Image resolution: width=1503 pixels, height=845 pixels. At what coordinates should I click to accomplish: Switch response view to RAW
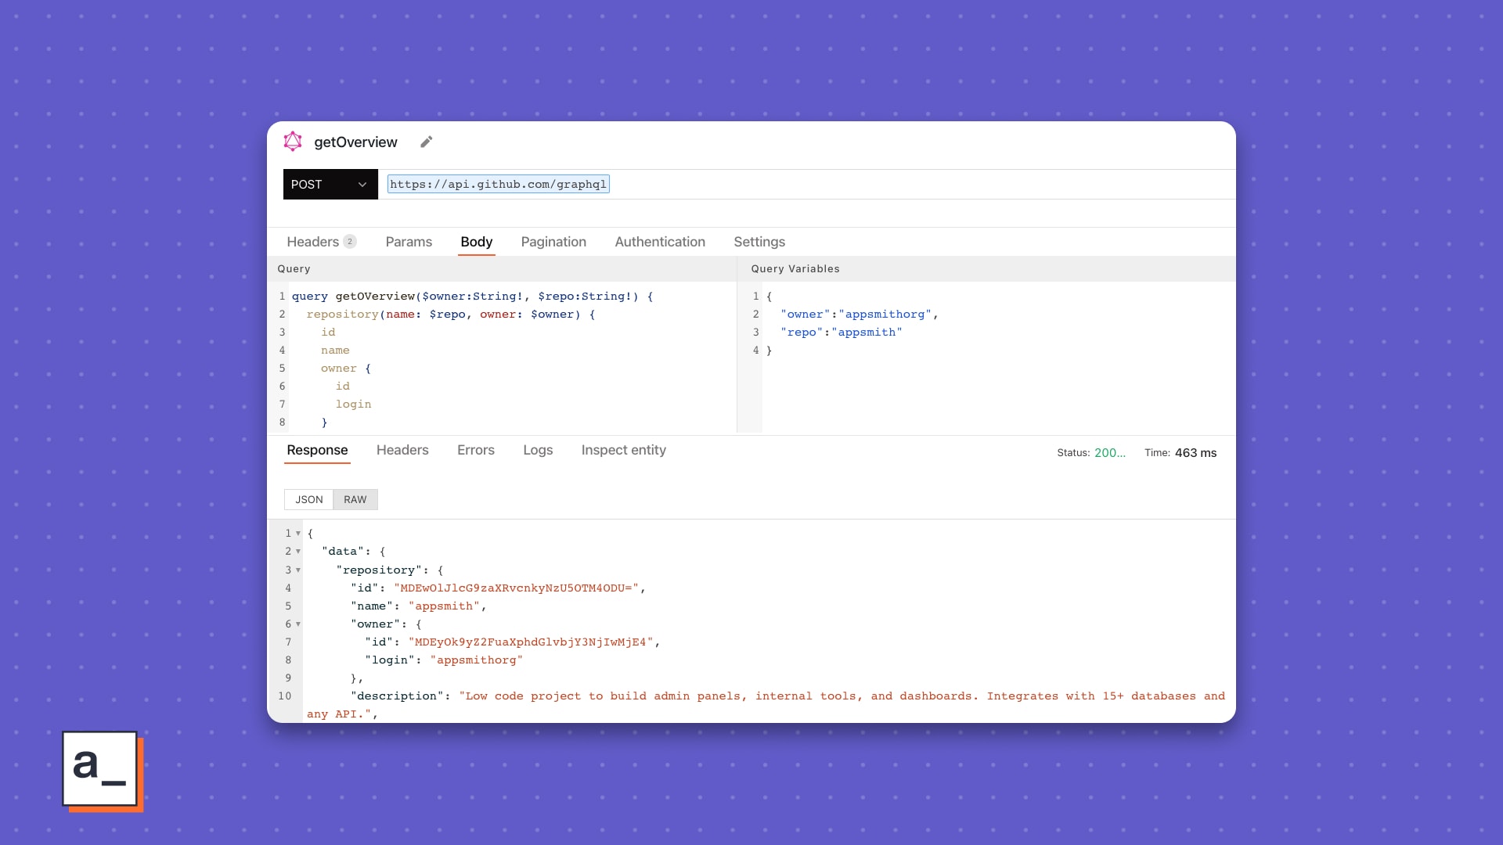pos(355,499)
